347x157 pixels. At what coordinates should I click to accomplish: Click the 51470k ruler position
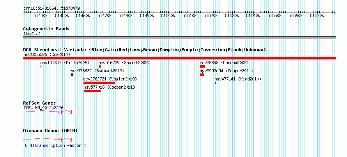[x=104, y=16]
